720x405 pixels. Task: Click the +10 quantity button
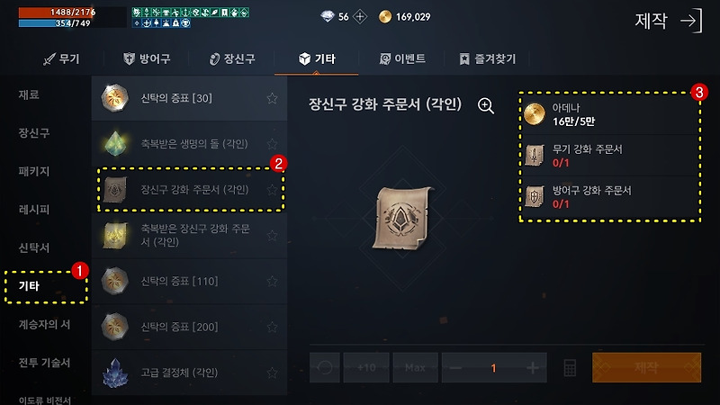click(366, 368)
